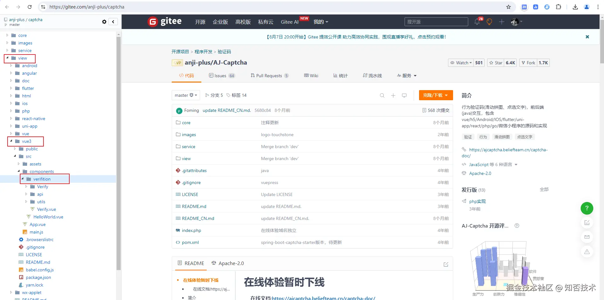The image size is (604, 300).
Task: Collapse the vue3 folder in the tree
Action: 11,141
